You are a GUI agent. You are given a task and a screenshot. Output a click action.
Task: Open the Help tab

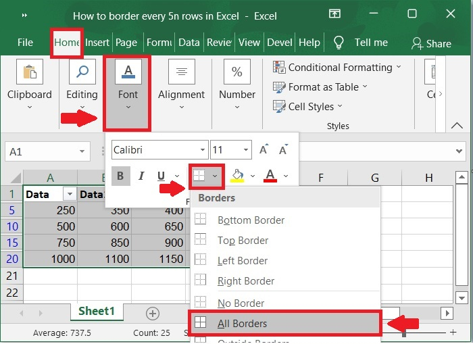pos(309,43)
